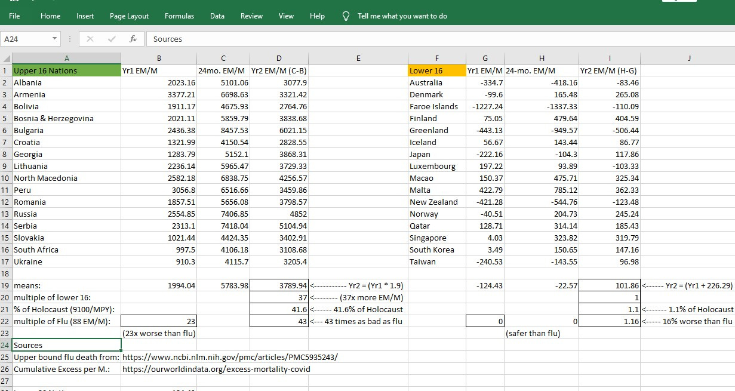Click the Tell me lightbulb icon

(346, 16)
